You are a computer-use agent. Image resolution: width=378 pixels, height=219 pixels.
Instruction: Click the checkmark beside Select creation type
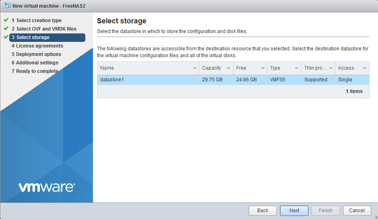pyautogui.click(x=6, y=20)
